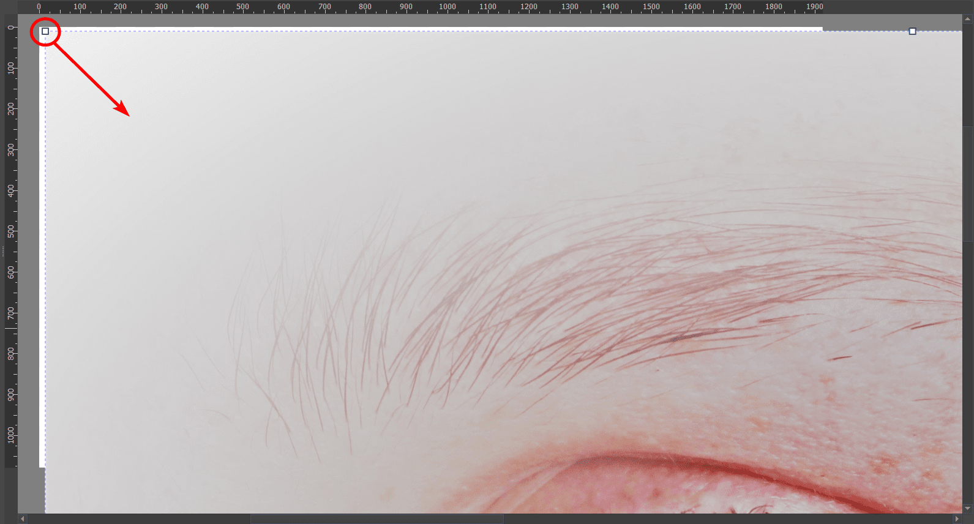
Task: Click the vertical scrollbar thumb
Action: point(968,184)
